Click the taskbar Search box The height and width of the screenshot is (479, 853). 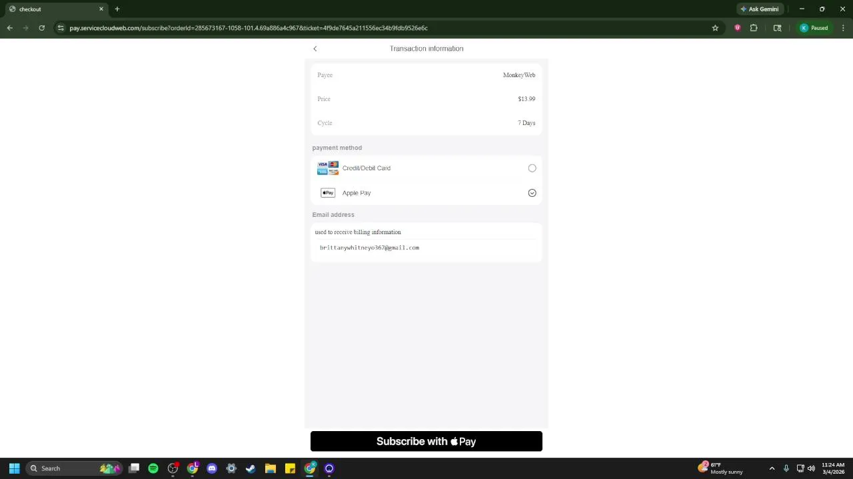tap(75, 468)
